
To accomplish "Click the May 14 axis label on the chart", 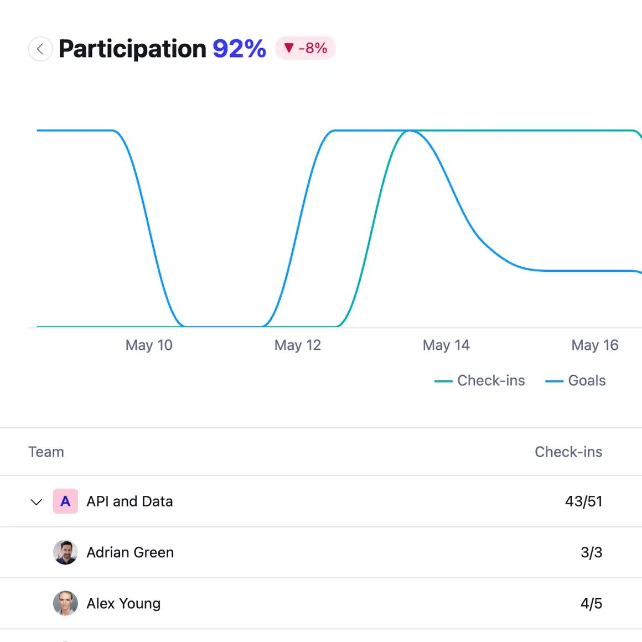I will point(446,345).
